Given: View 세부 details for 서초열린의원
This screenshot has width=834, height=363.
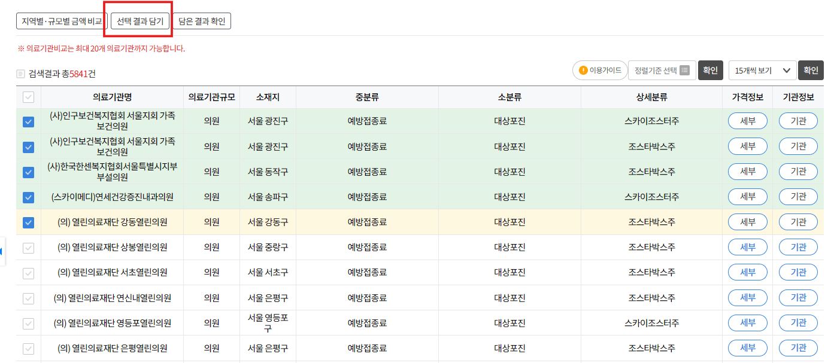Looking at the screenshot, I should click(x=747, y=272).
